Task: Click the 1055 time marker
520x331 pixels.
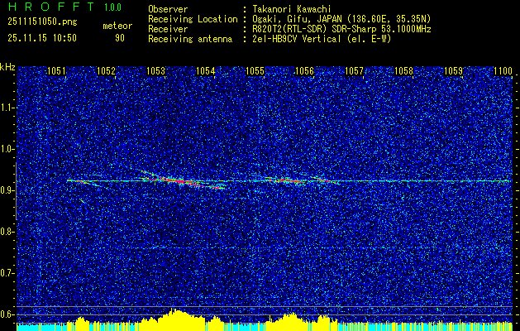Action: tap(255, 70)
